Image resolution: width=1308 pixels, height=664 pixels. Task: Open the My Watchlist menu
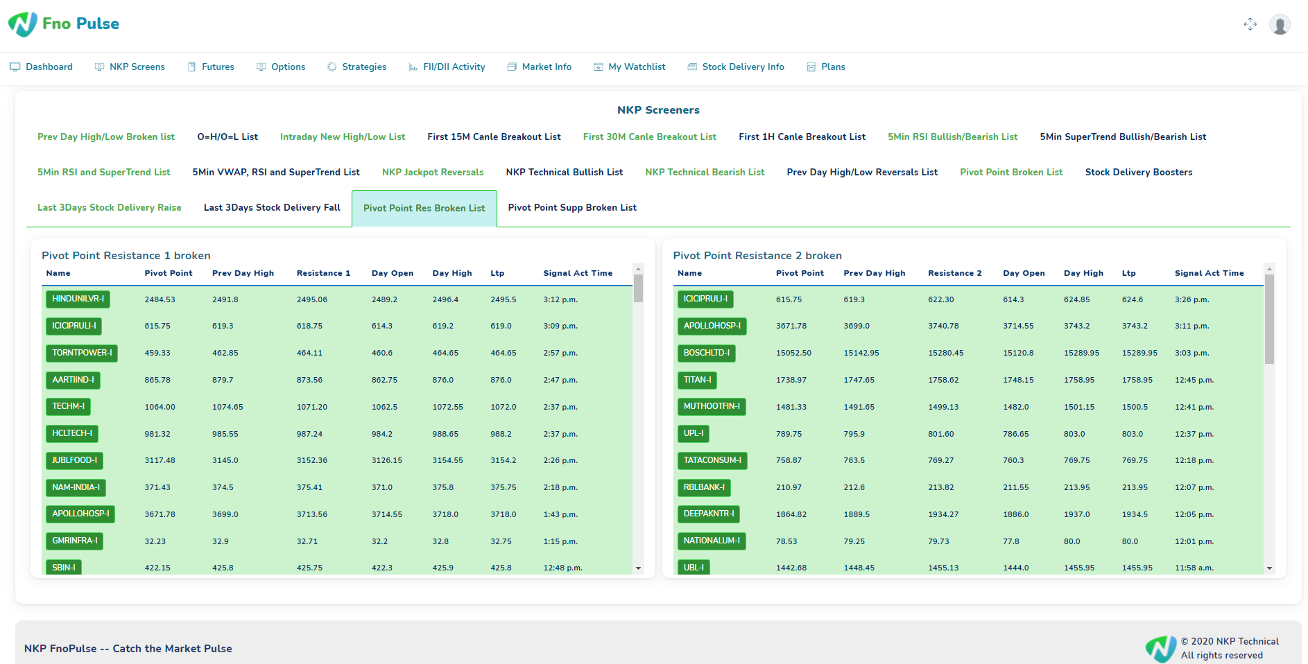629,67
